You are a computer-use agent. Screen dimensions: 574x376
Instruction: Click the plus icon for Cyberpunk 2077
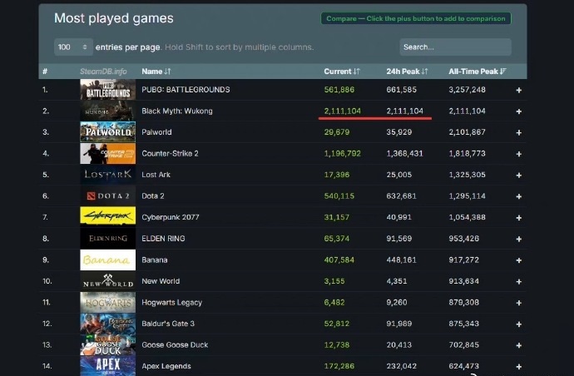[x=519, y=218]
